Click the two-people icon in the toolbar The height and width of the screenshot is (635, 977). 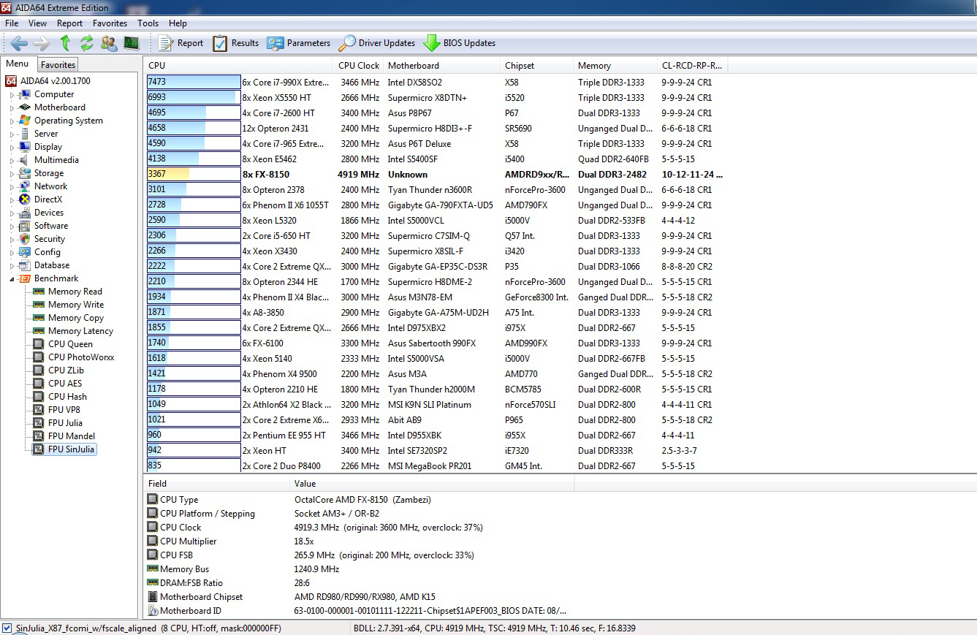tap(109, 43)
